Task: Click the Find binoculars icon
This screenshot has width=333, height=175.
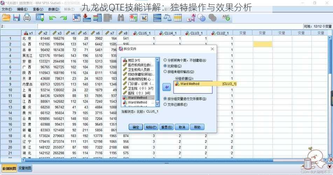Action: 120,18
